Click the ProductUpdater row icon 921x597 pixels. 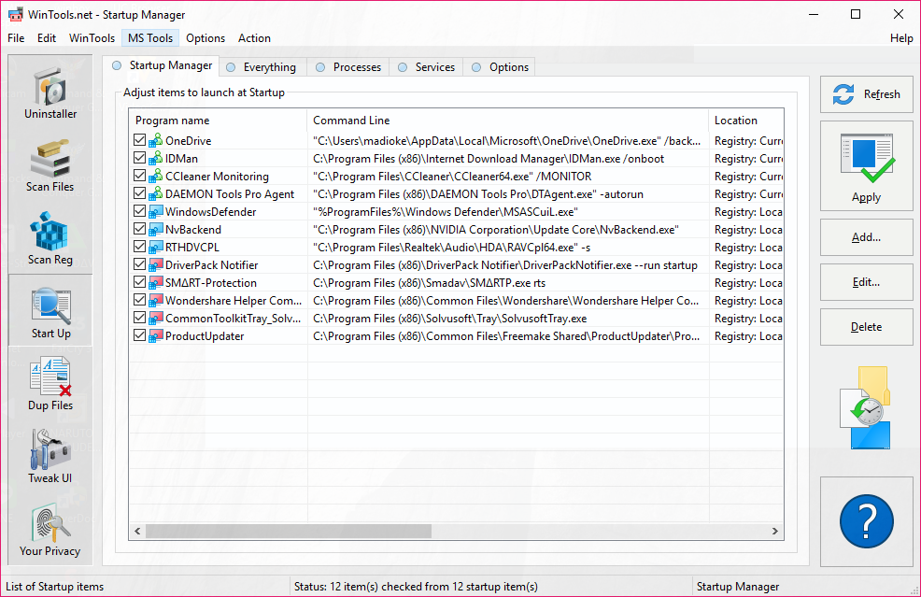pyautogui.click(x=156, y=335)
